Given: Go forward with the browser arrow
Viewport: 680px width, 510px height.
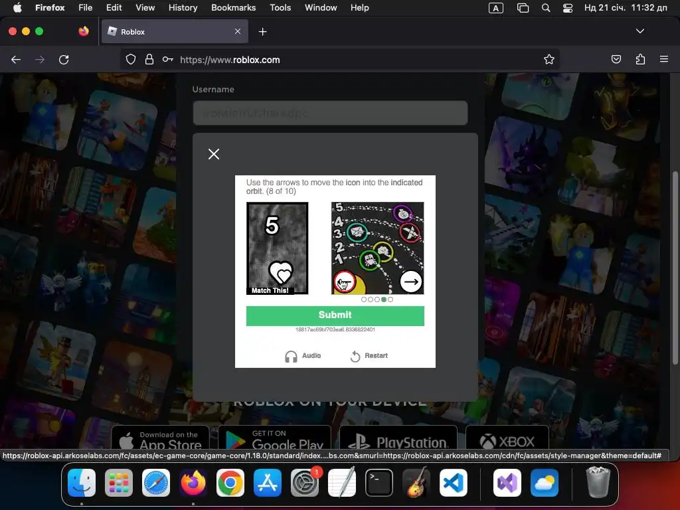Looking at the screenshot, I should pyautogui.click(x=40, y=60).
